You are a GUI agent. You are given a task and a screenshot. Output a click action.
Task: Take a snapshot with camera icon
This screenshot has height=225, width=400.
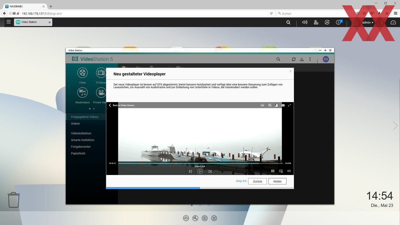(x=283, y=105)
